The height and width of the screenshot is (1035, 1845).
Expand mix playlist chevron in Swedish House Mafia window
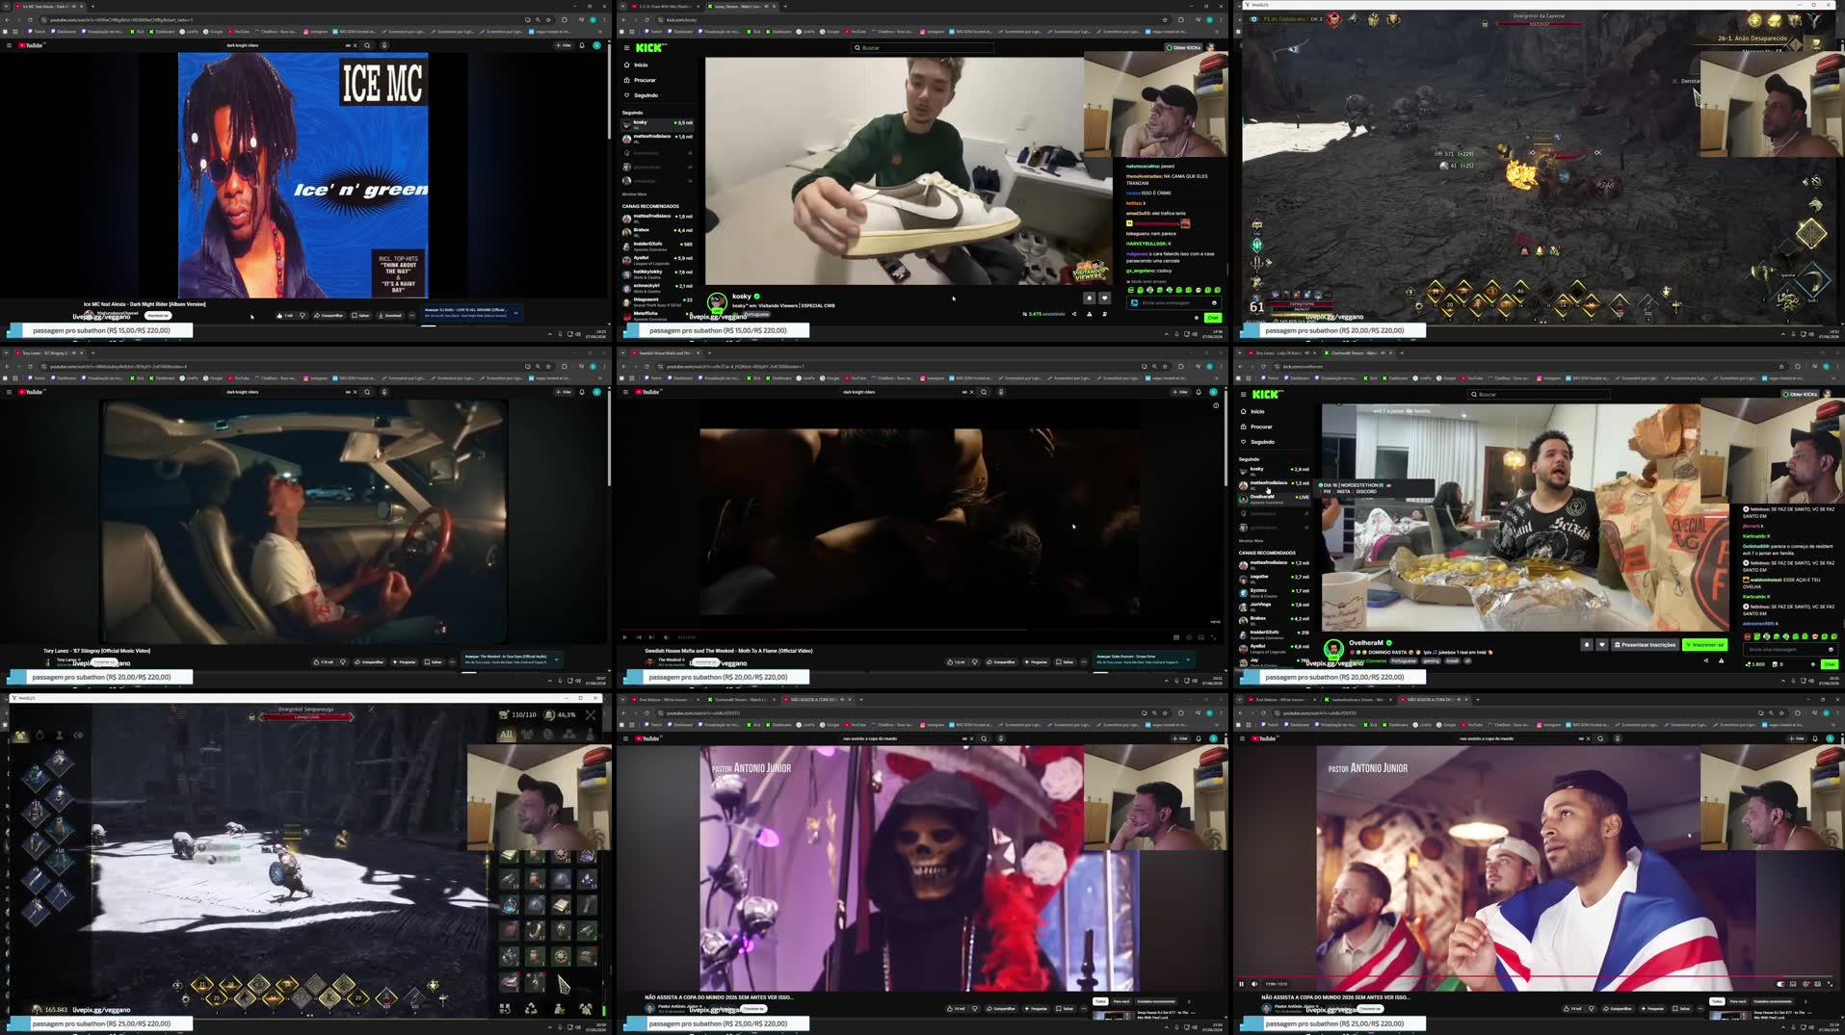pyautogui.click(x=1188, y=659)
